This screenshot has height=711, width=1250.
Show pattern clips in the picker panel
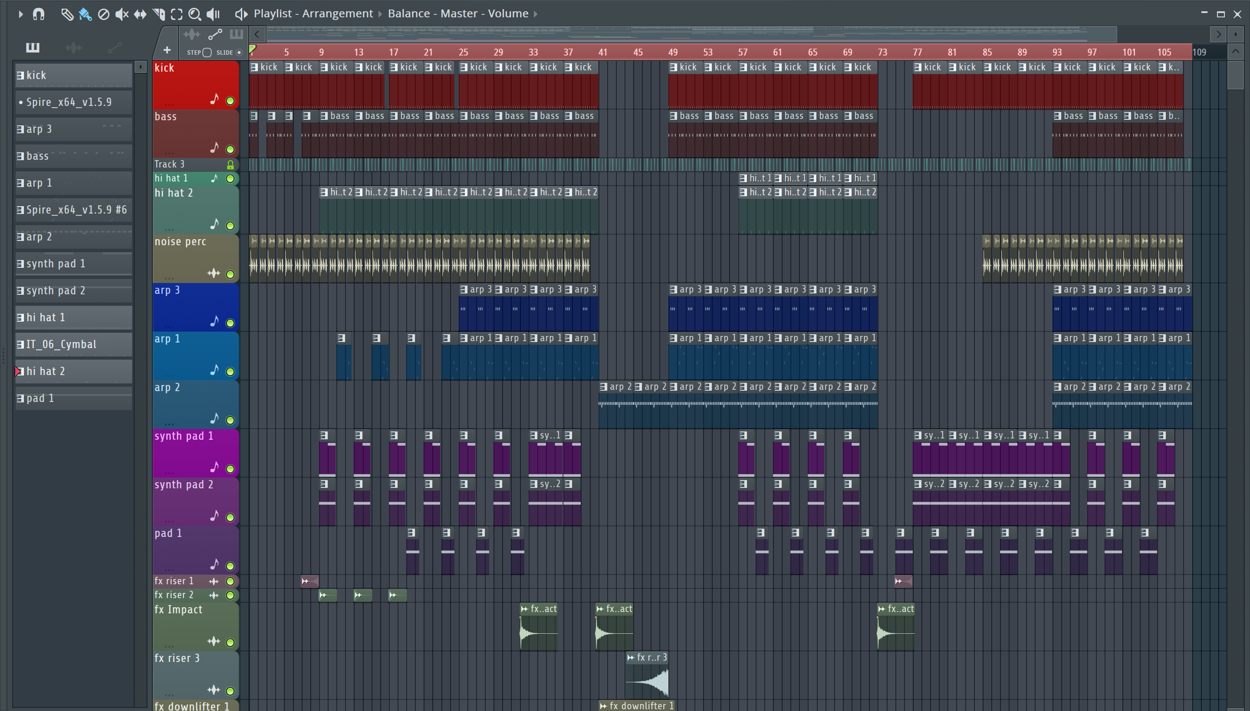33,47
